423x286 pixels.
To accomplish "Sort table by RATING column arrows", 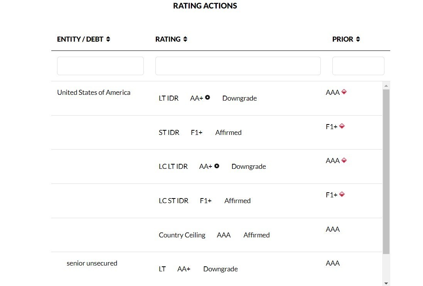I will coord(185,39).
